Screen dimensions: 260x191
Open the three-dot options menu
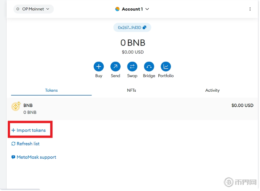pos(250,9)
